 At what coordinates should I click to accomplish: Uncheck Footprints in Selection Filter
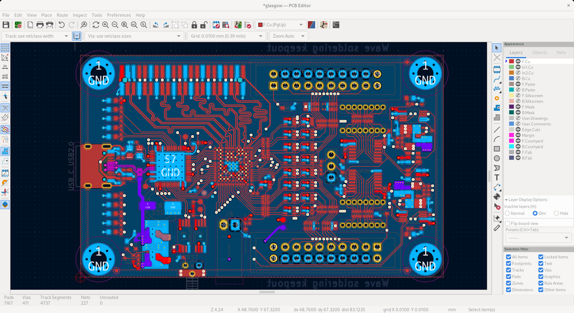[x=509, y=263]
